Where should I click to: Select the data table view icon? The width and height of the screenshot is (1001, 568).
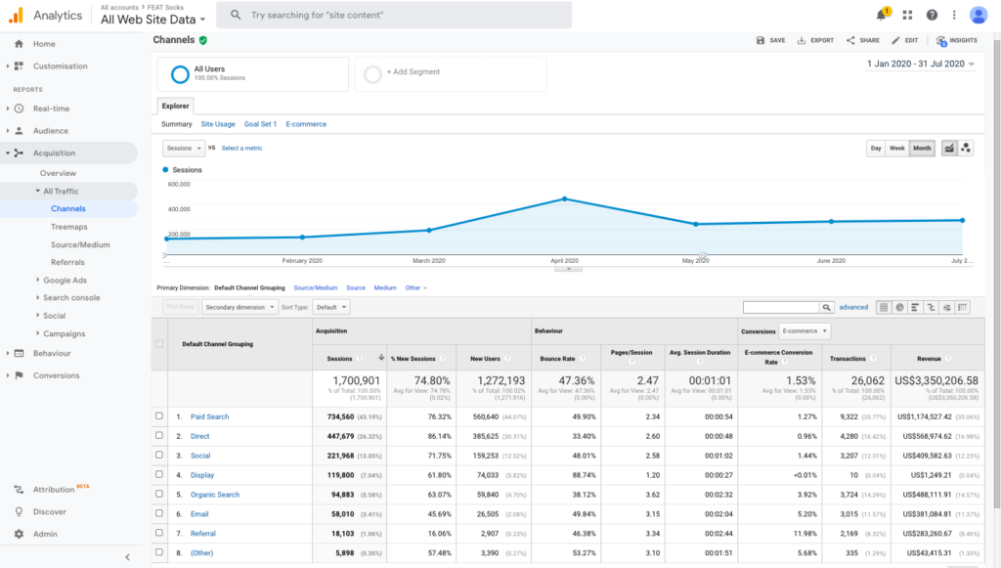[884, 308]
